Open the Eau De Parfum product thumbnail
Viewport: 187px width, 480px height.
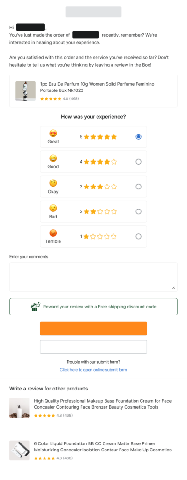[x=26, y=91]
